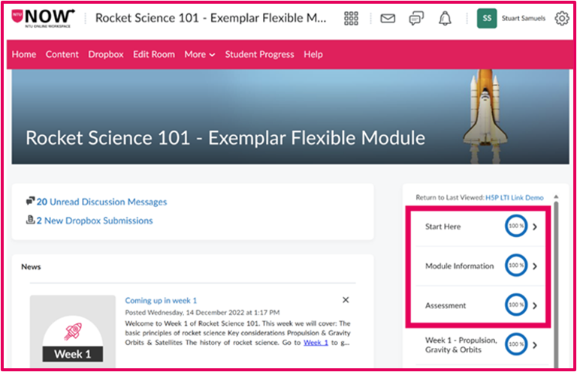Open Student Progress in the navbar
577x372 pixels.
(259, 54)
